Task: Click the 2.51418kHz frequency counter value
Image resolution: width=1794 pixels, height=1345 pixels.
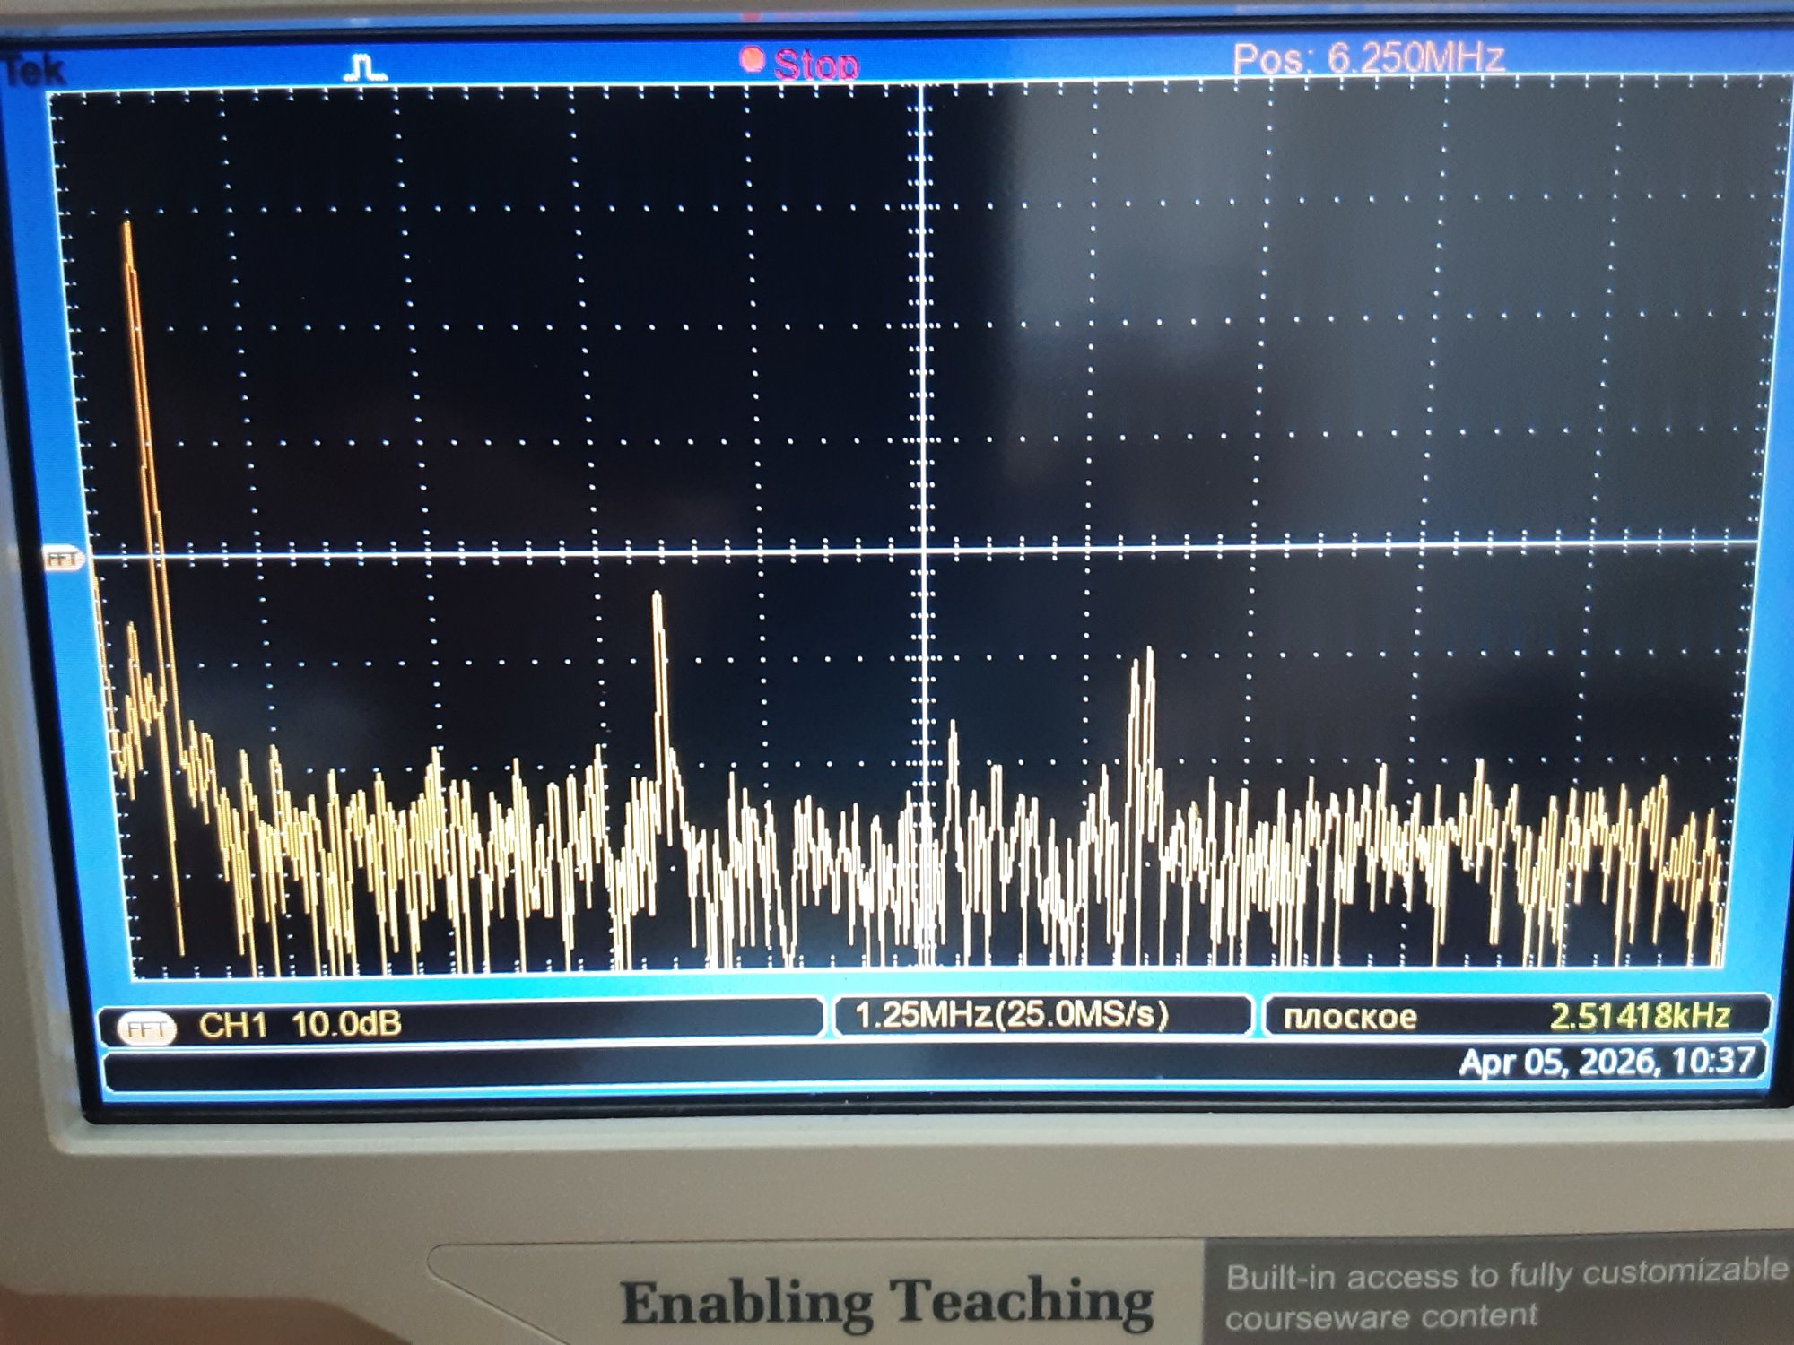Action: pyautogui.click(x=1639, y=1016)
